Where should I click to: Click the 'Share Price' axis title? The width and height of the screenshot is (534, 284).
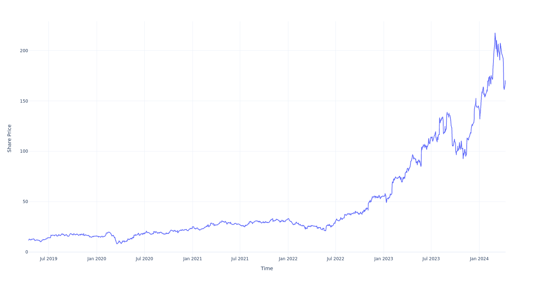10,138
